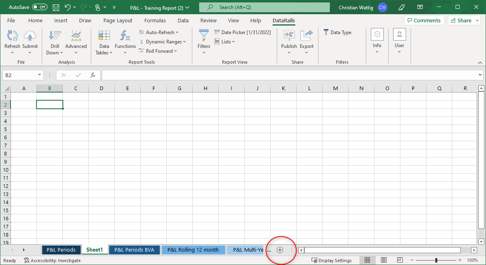Click the vertical scrollbar down arrow

click(481, 242)
